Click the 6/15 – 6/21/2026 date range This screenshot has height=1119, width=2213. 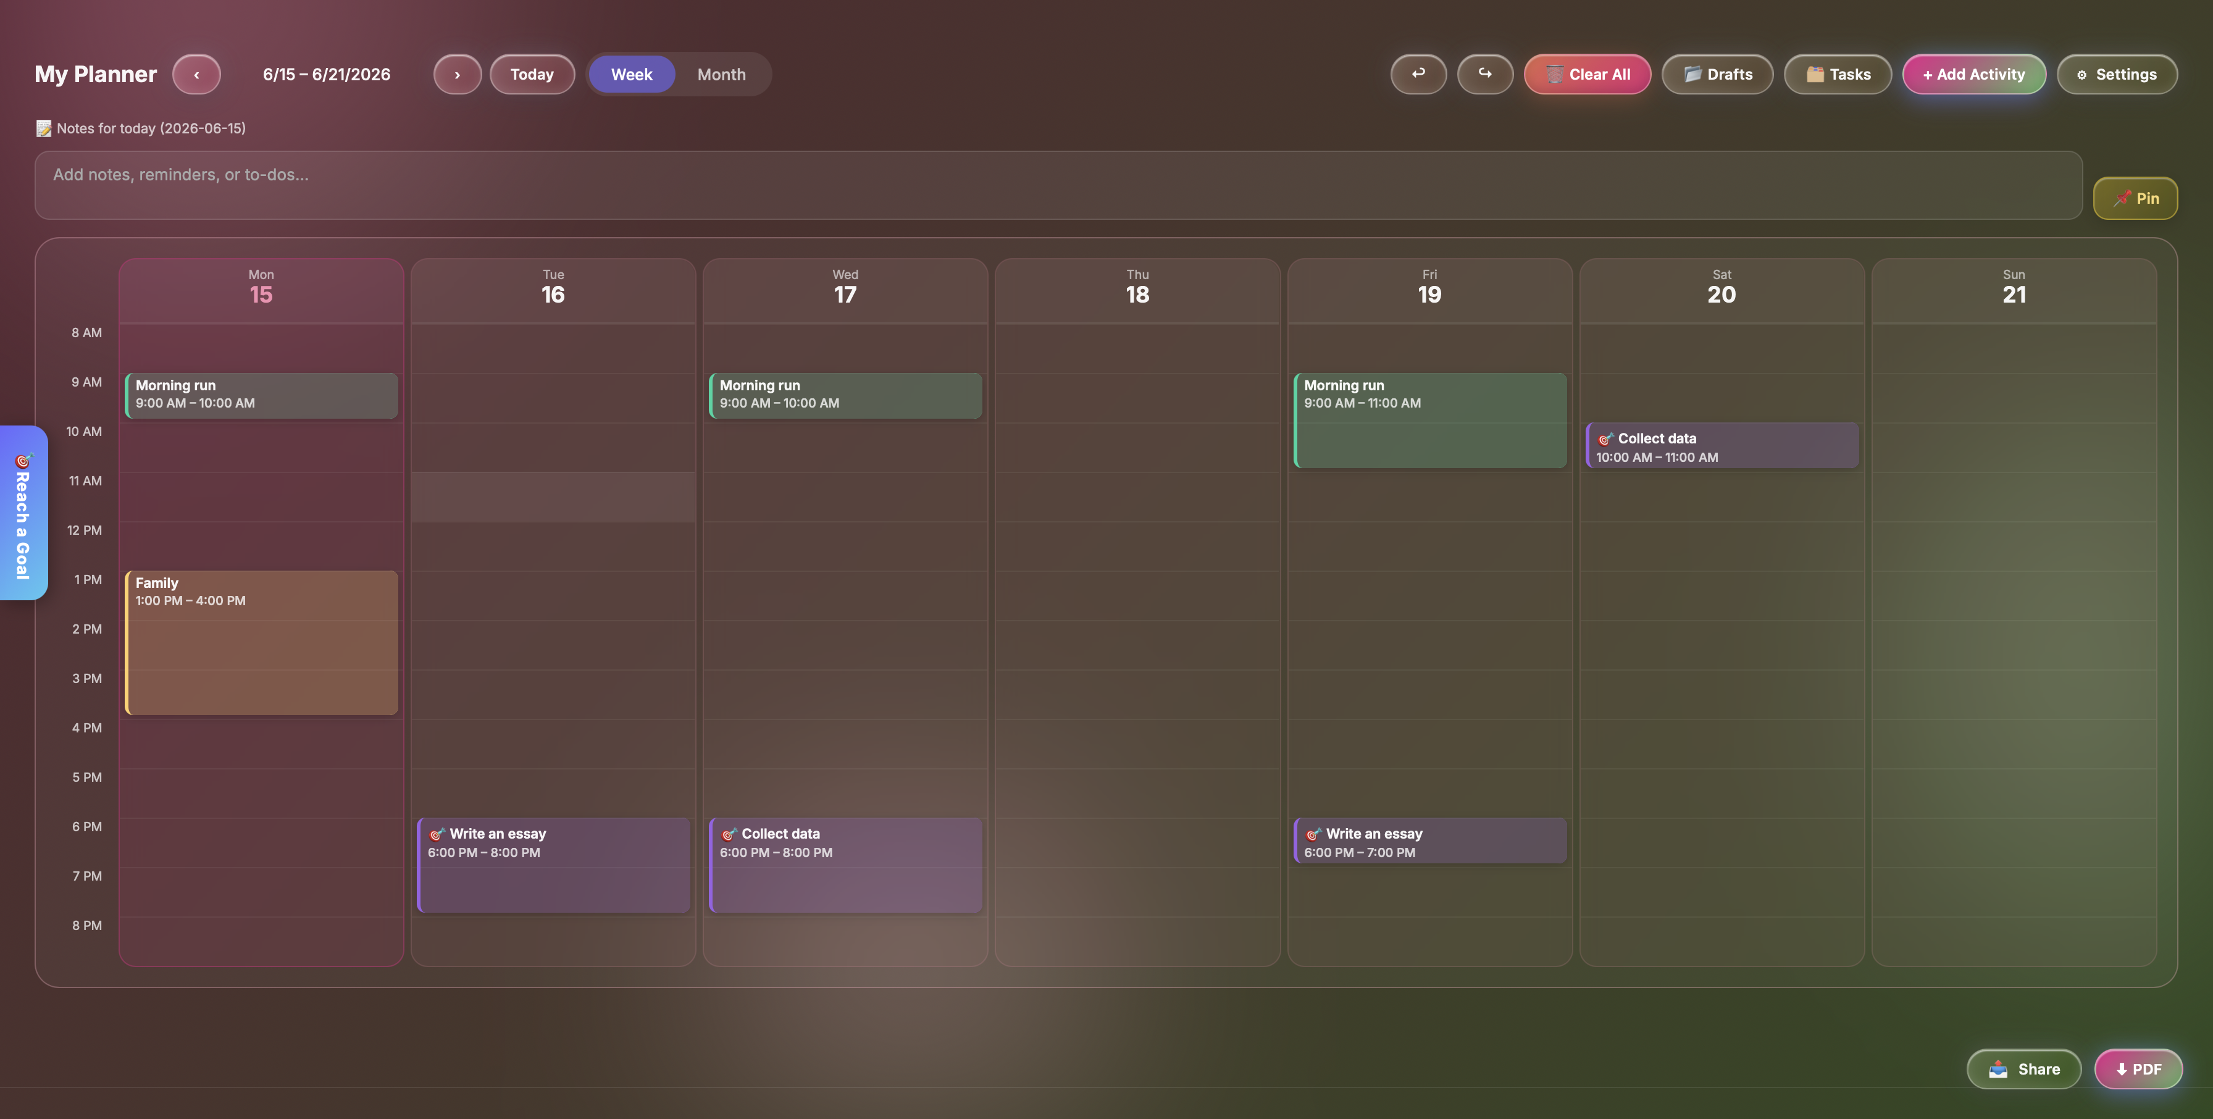point(327,75)
